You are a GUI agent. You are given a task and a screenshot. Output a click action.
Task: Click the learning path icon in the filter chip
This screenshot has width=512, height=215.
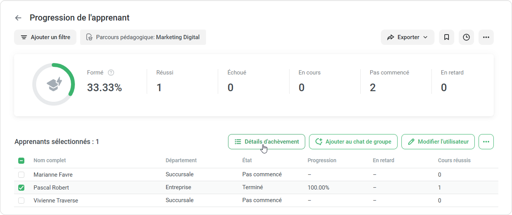pyautogui.click(x=89, y=37)
